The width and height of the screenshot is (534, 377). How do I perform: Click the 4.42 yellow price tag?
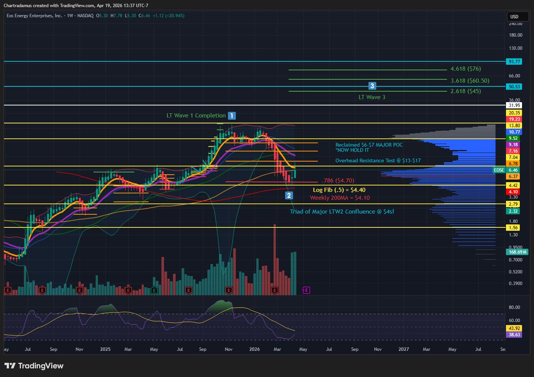click(x=513, y=185)
